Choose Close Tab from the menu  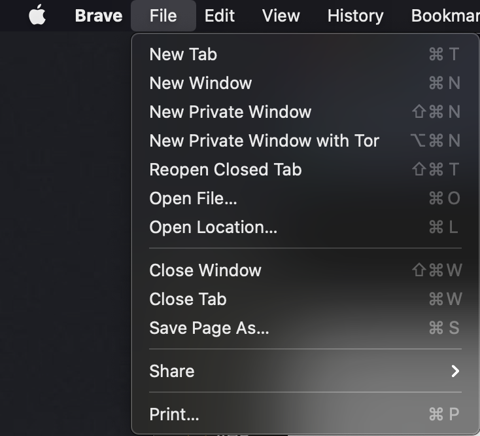305,299
